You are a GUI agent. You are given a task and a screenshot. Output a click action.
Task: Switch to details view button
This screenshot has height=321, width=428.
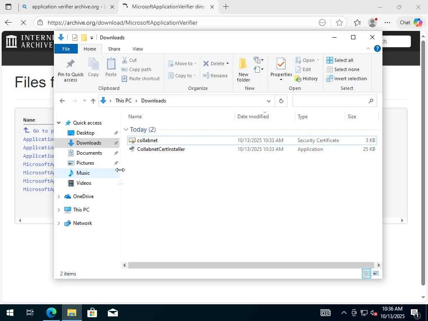(366, 273)
